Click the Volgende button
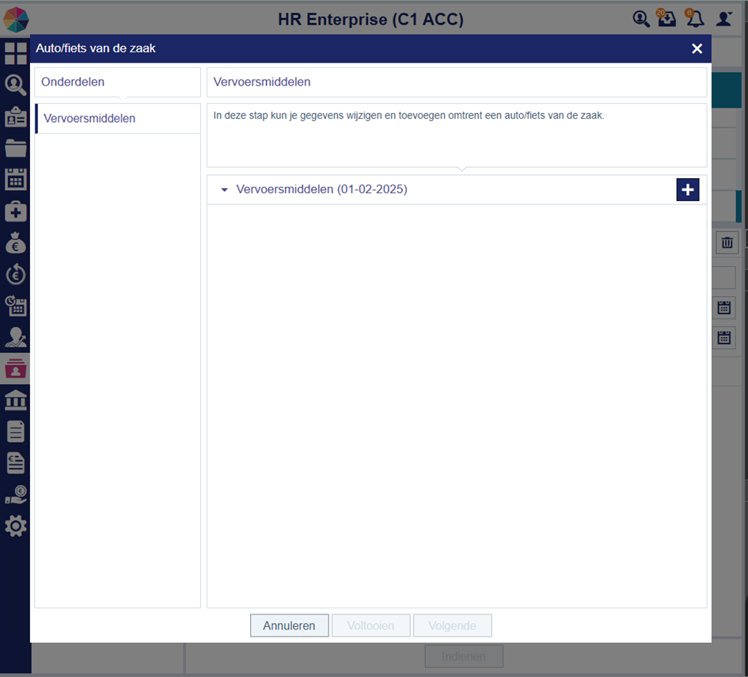This screenshot has width=748, height=677. [452, 626]
